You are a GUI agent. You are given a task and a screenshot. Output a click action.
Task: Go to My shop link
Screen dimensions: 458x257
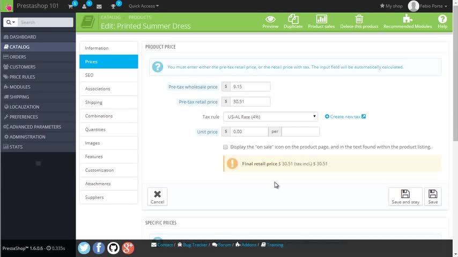[x=391, y=6]
